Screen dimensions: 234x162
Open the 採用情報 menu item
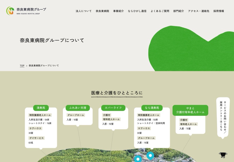point(219,11)
